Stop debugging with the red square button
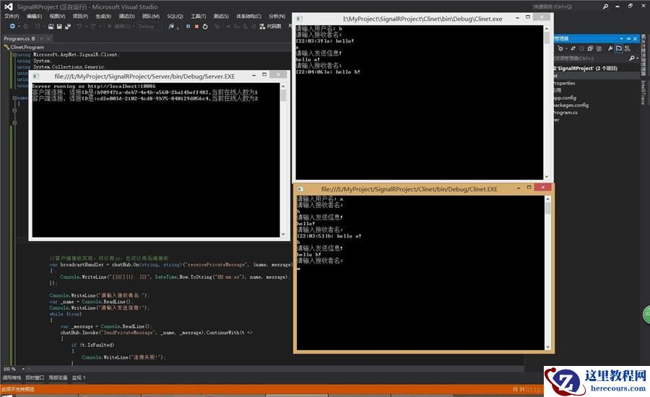650x397 pixels. click(x=197, y=26)
